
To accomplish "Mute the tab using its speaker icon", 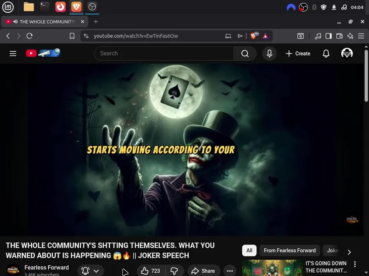I will pyautogui.click(x=15, y=21).
